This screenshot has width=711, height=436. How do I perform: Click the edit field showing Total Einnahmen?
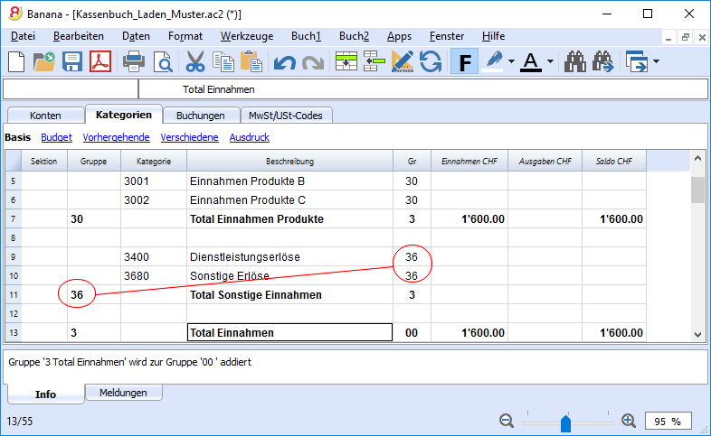422,89
